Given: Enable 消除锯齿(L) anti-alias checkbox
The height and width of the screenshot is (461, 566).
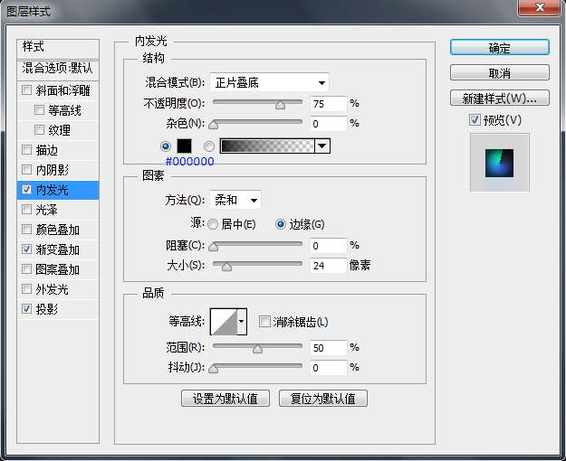Looking at the screenshot, I should click(x=264, y=321).
